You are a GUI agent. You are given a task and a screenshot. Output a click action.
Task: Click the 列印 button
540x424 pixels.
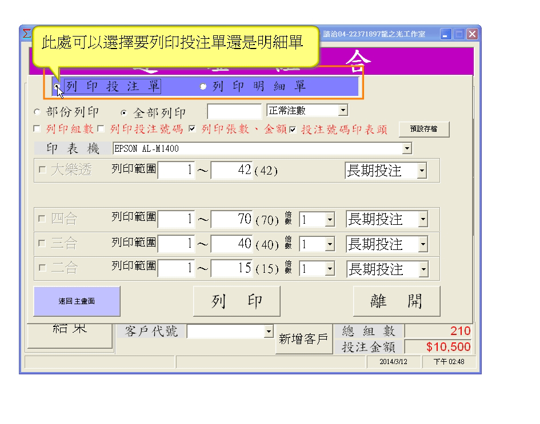[x=237, y=301]
